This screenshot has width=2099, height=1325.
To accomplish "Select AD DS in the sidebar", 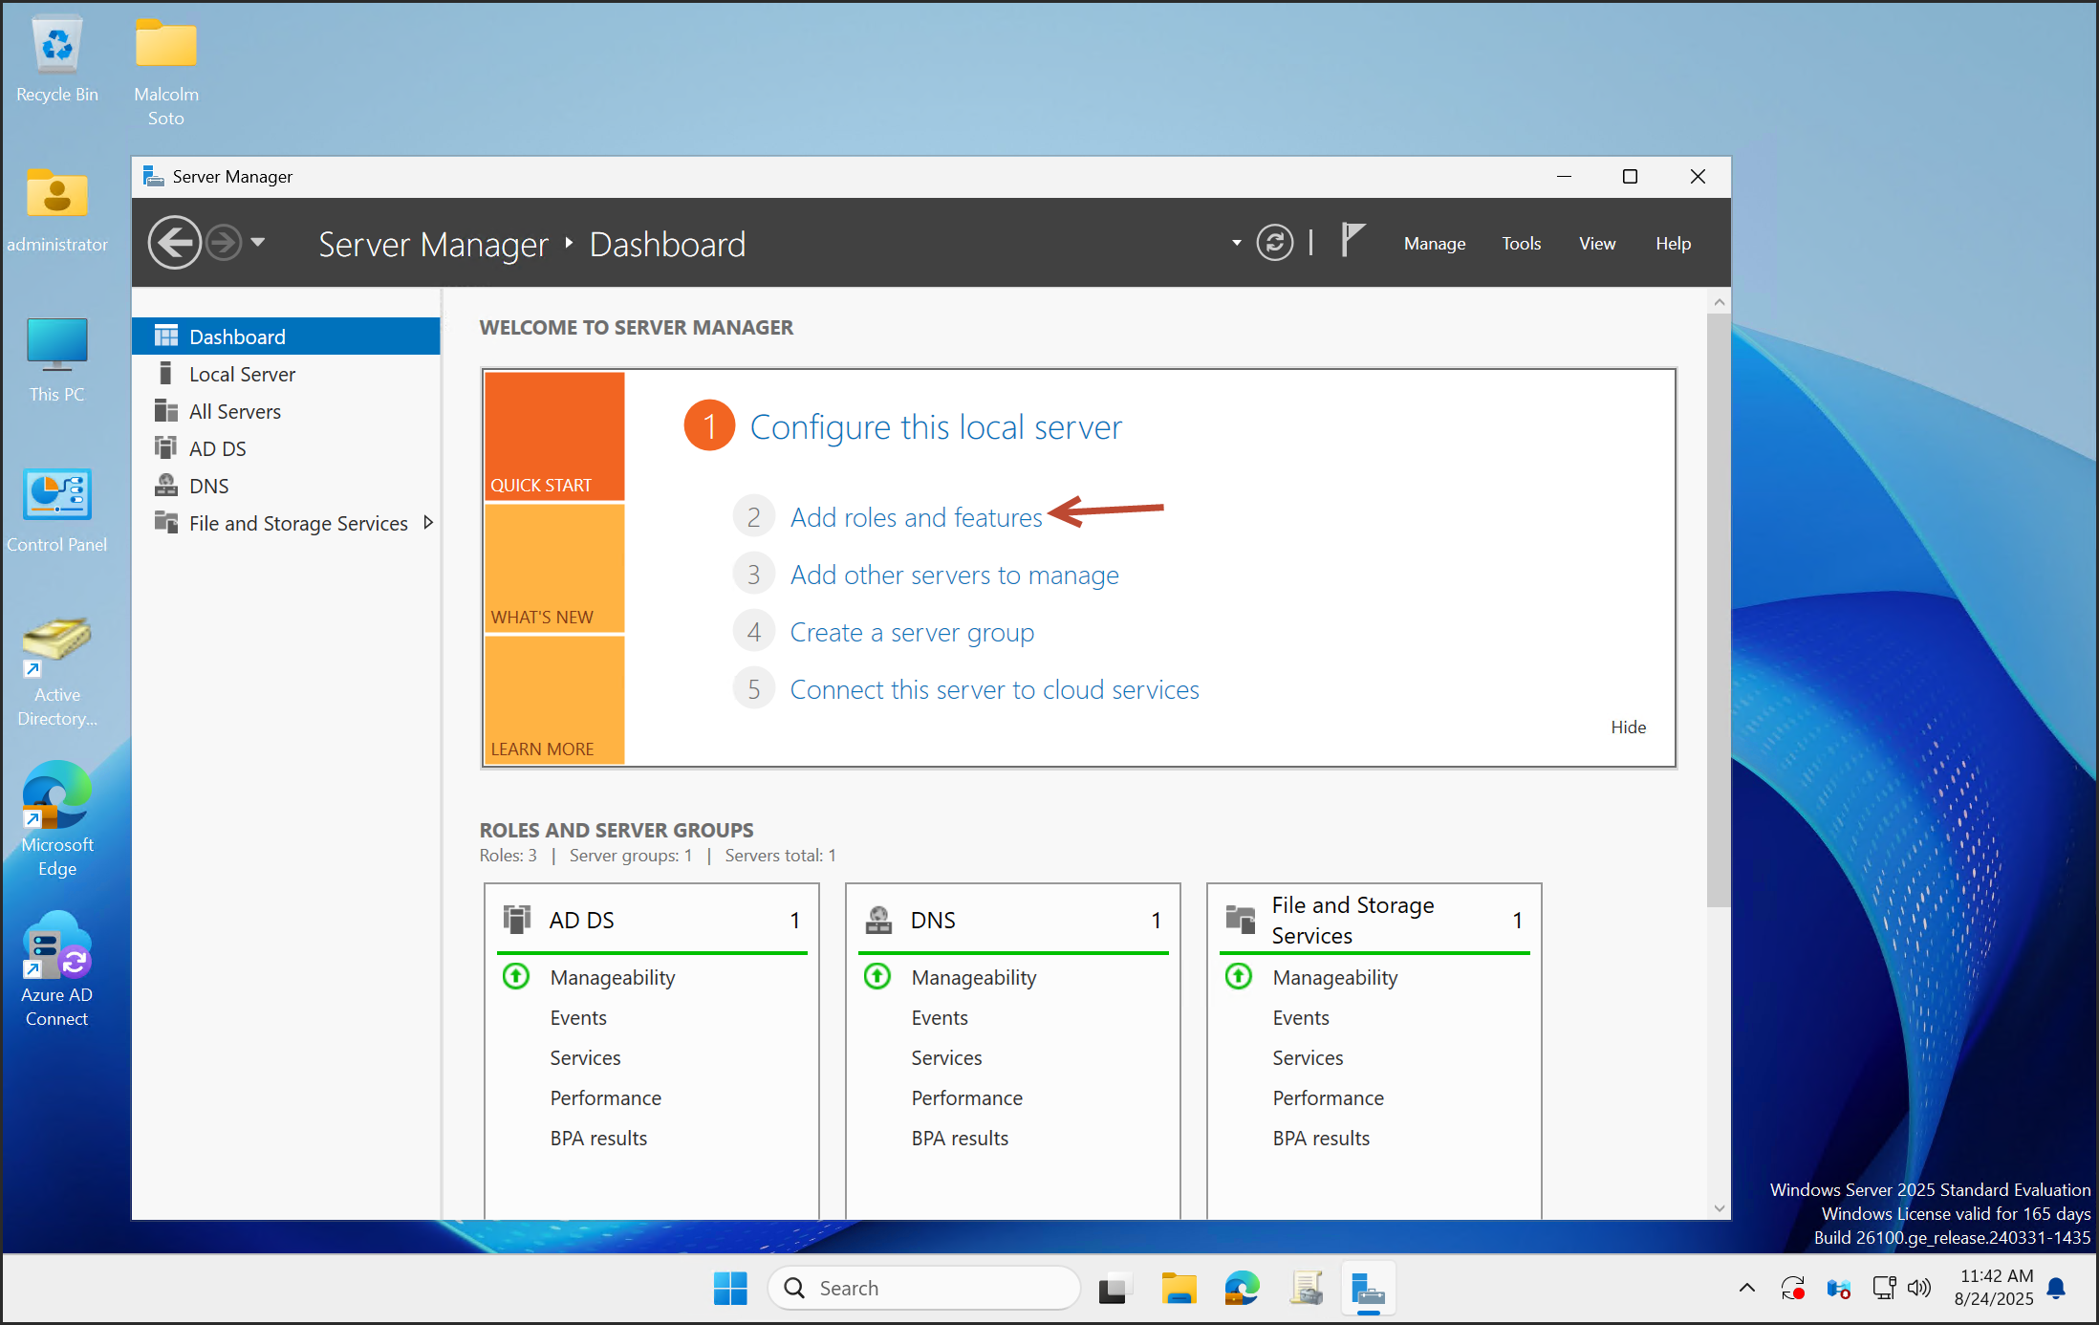I will click(x=217, y=448).
